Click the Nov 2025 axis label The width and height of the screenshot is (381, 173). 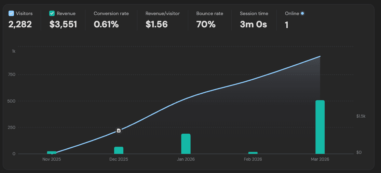[x=52, y=159]
